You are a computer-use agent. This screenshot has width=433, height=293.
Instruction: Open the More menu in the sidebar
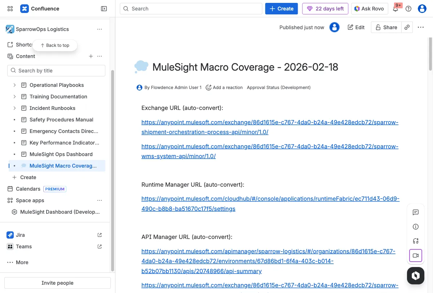22,262
